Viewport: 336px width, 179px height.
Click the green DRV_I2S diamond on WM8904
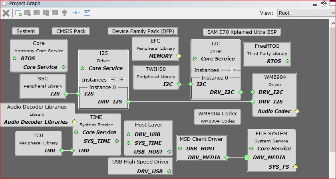point(252,102)
